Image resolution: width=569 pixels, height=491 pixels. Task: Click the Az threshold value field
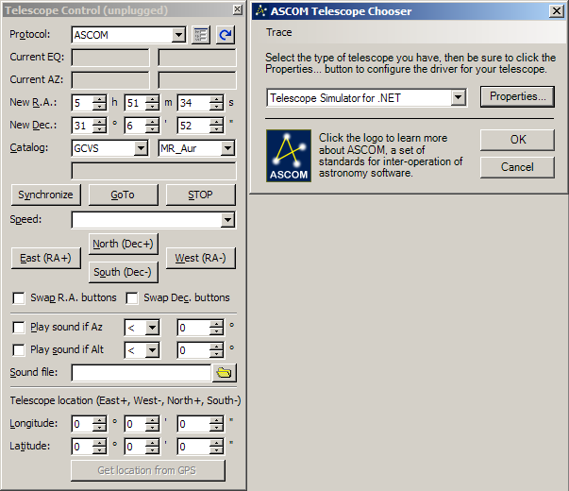(x=193, y=328)
